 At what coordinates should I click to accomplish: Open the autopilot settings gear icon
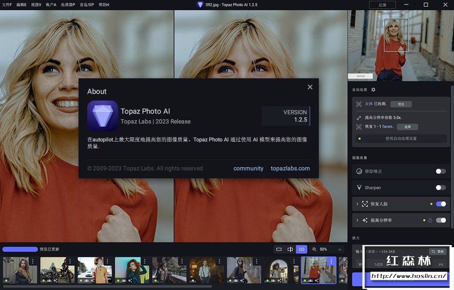(373, 90)
